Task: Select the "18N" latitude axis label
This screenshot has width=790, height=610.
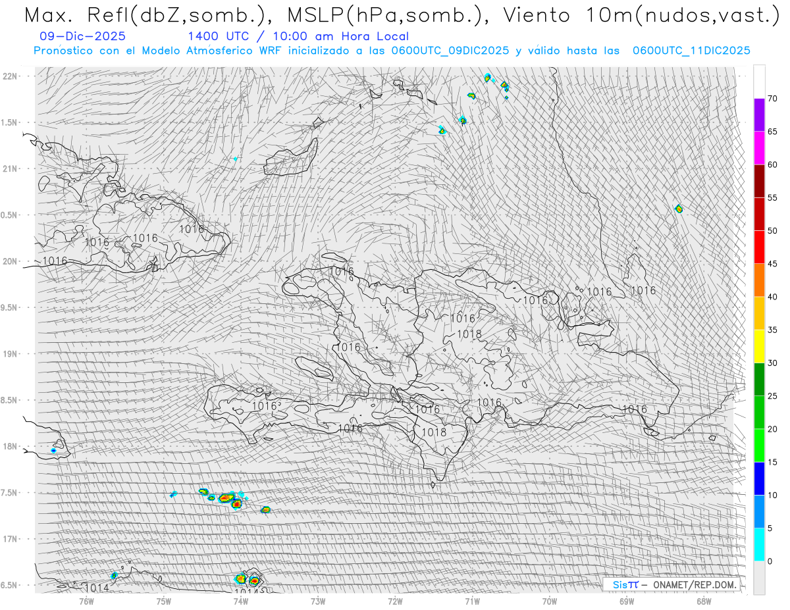Action: (11, 446)
